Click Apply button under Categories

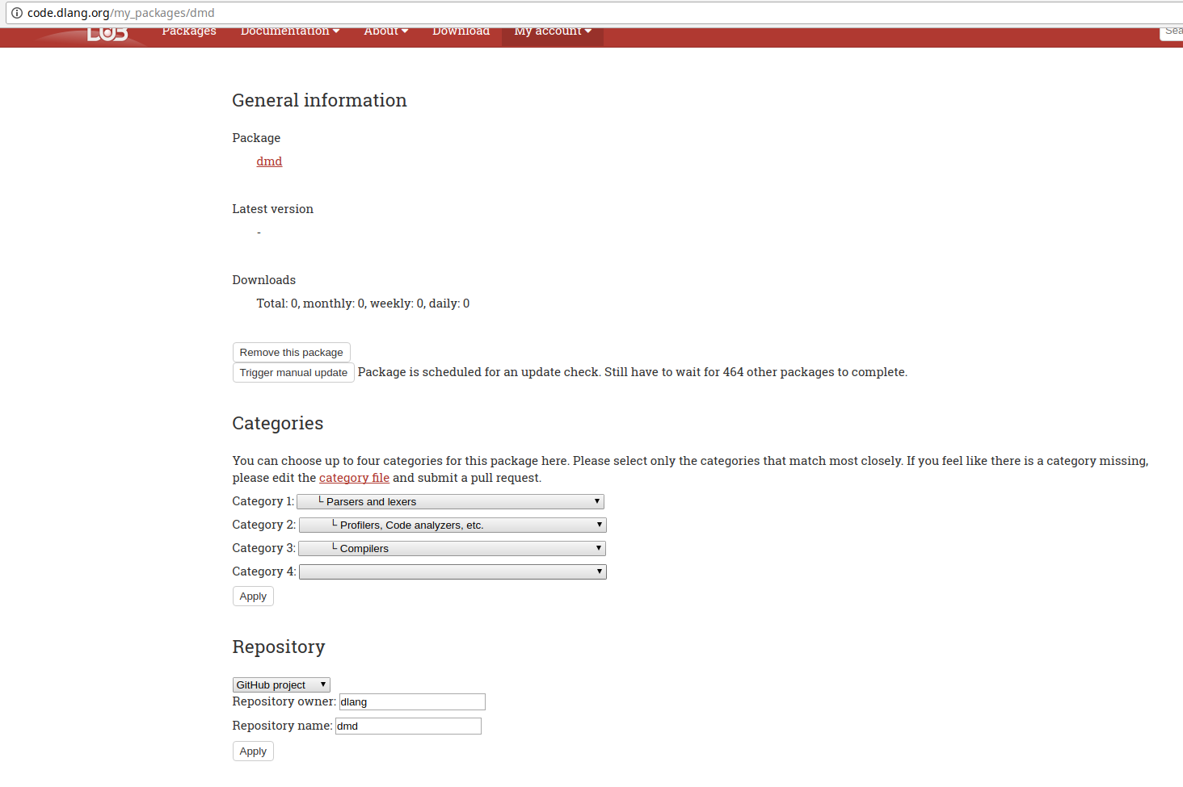253,597
